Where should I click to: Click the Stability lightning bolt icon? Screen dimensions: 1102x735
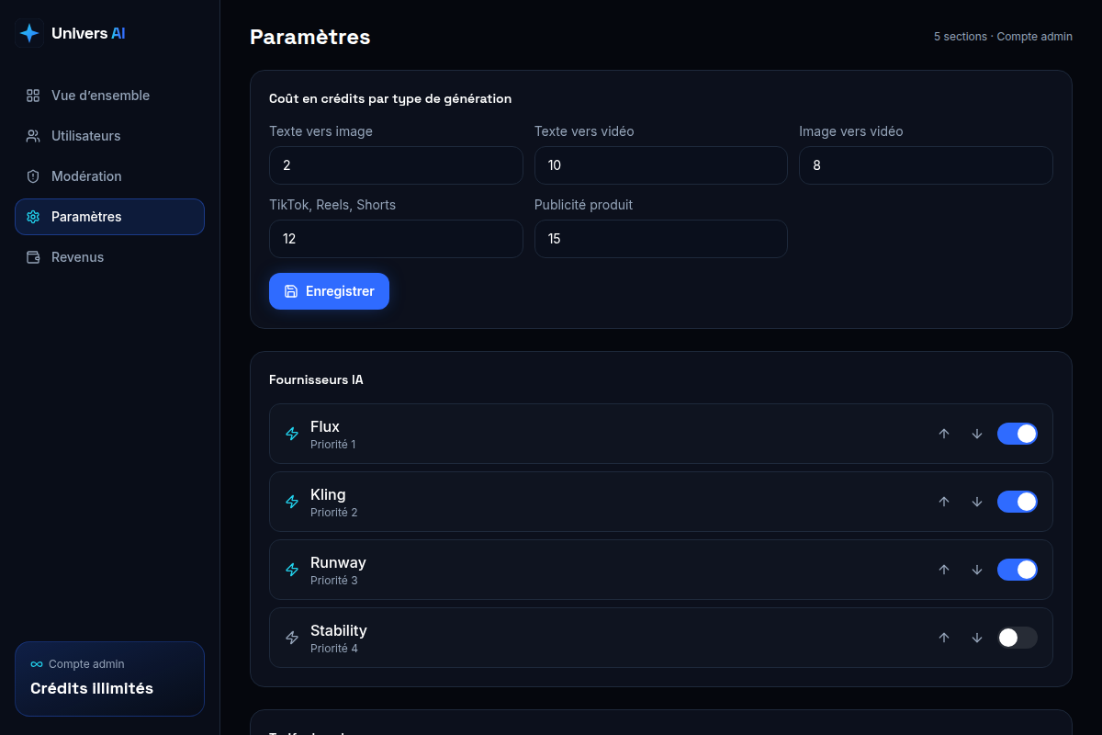(292, 638)
